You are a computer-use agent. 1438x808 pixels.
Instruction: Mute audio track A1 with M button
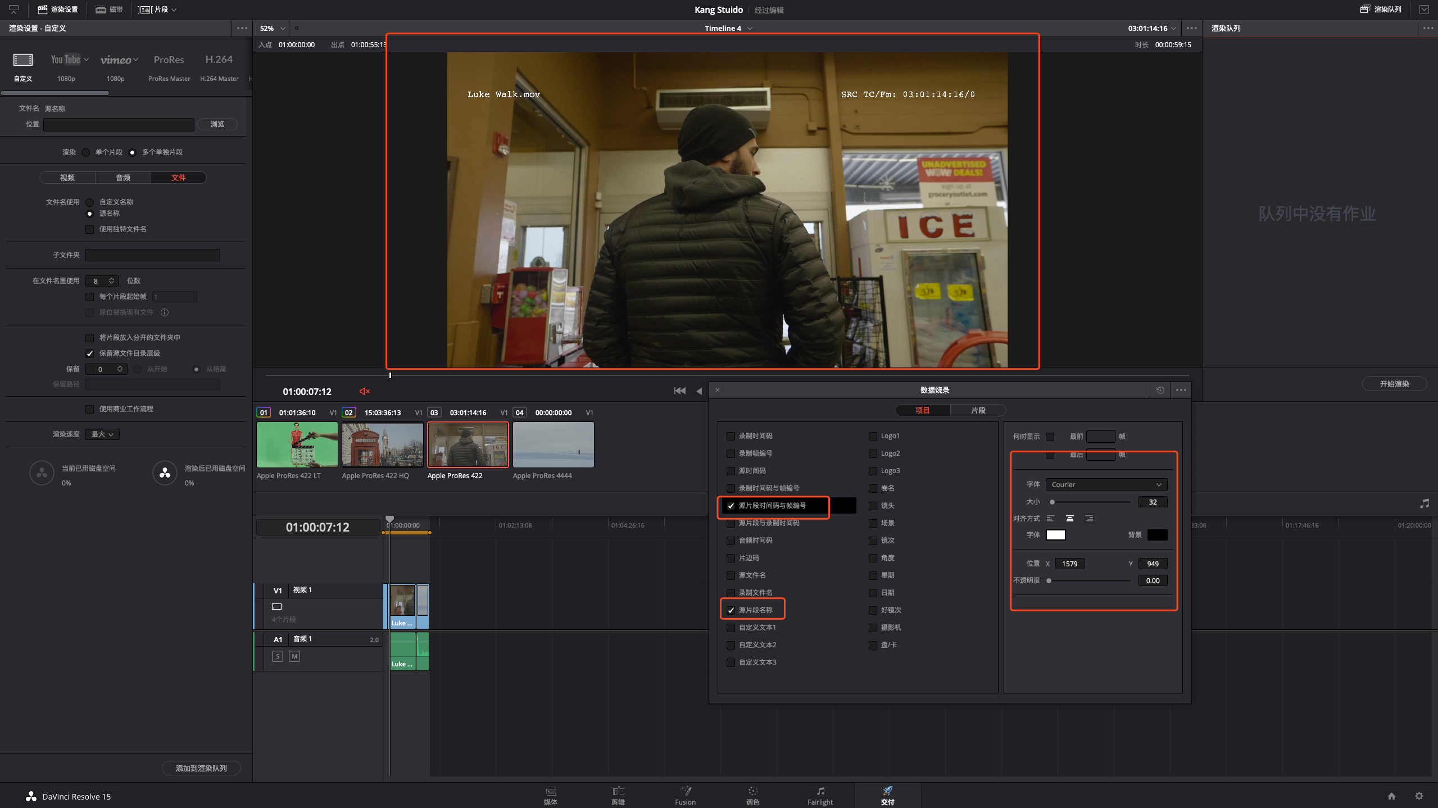click(294, 656)
